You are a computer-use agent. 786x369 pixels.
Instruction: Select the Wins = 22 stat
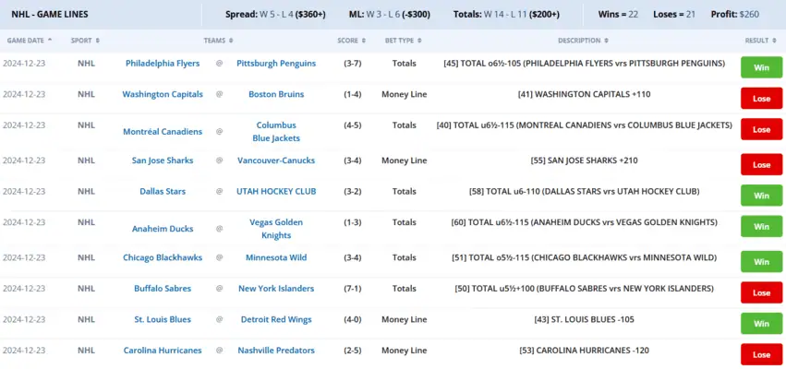coord(618,15)
